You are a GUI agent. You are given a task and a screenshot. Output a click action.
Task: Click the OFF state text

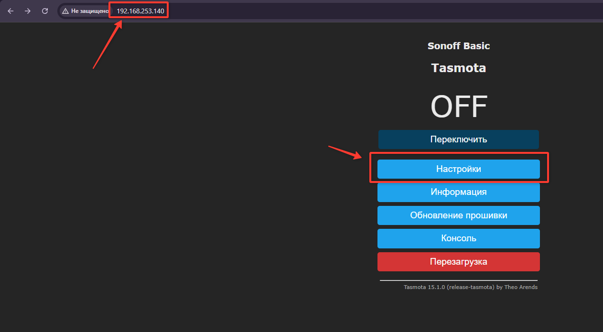[x=459, y=106]
